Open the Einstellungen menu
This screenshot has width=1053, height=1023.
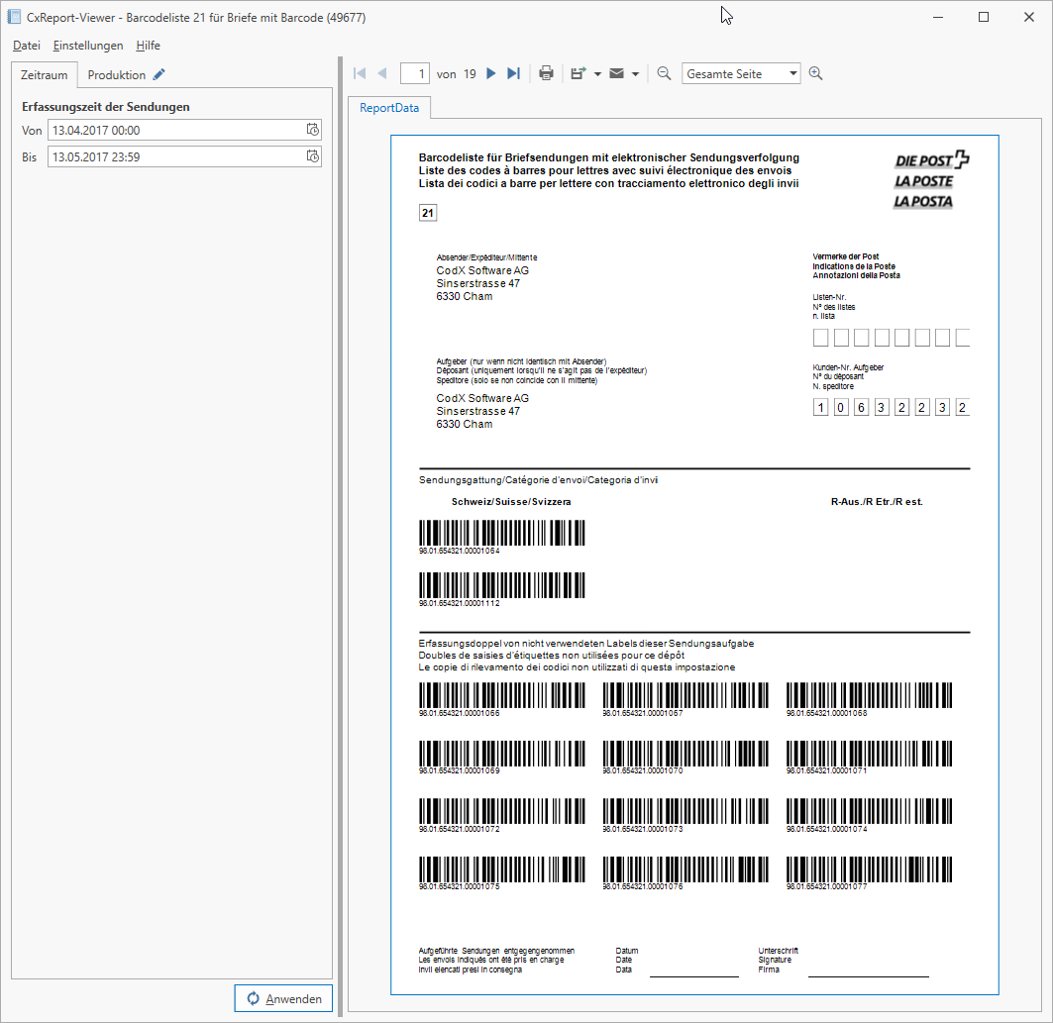88,46
